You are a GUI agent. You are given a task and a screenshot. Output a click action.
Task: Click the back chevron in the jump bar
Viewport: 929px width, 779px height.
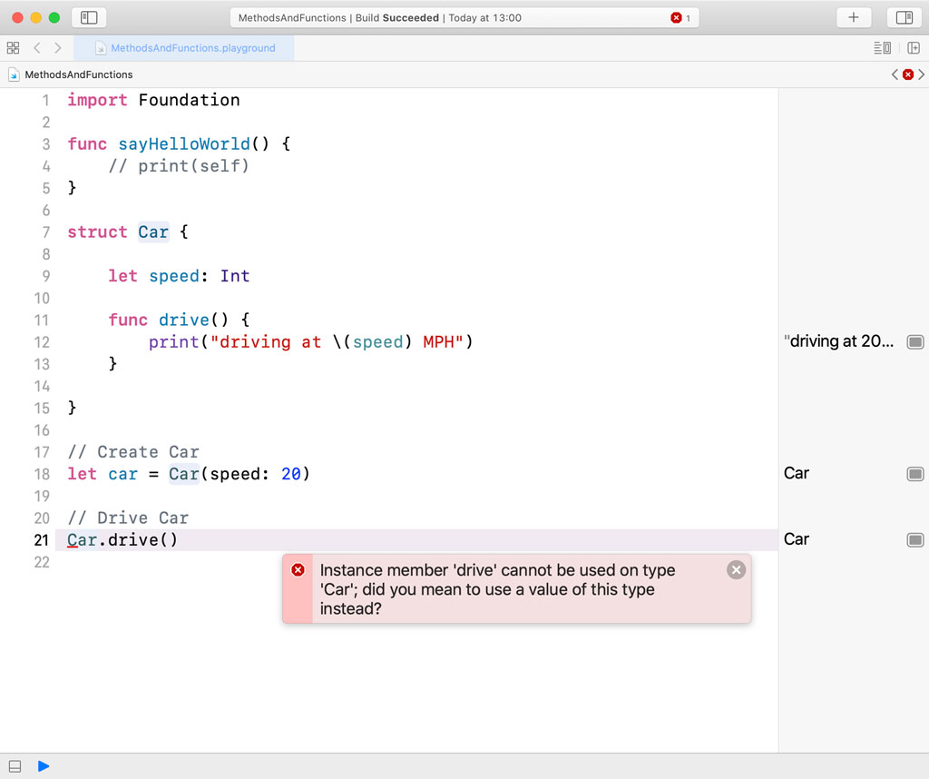click(x=895, y=74)
